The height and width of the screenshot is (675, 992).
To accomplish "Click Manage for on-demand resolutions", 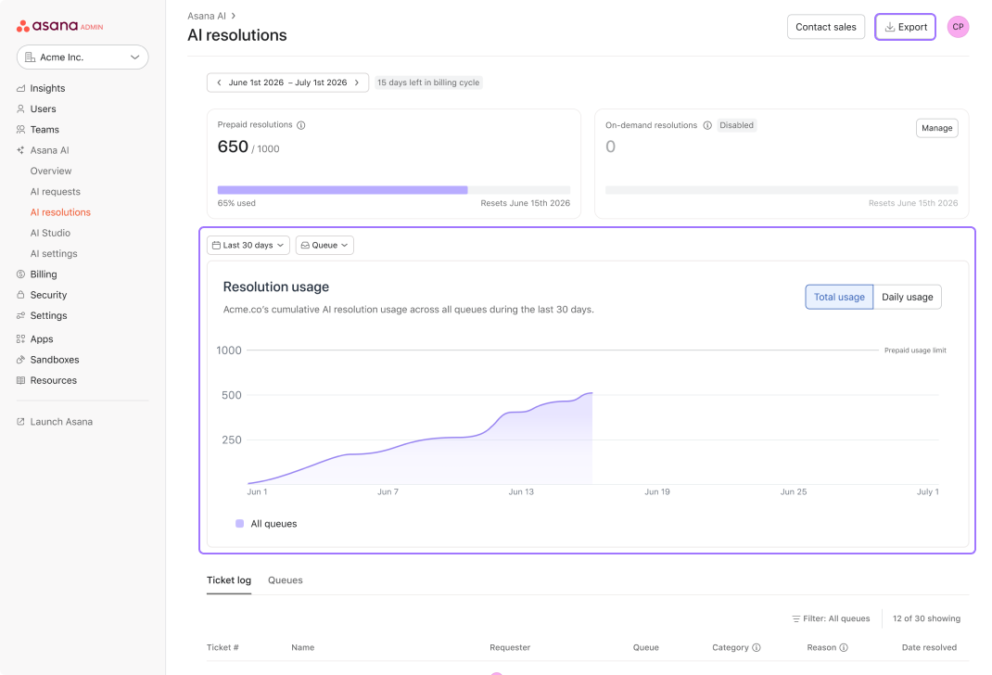I will [x=937, y=128].
